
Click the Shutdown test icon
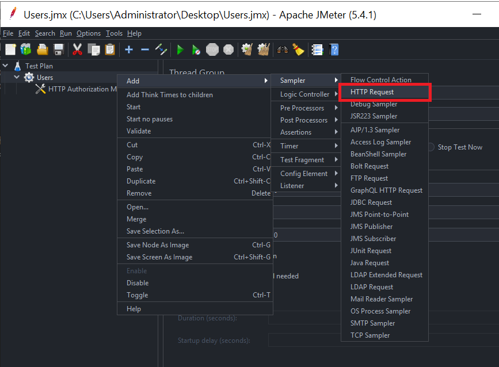pos(228,49)
